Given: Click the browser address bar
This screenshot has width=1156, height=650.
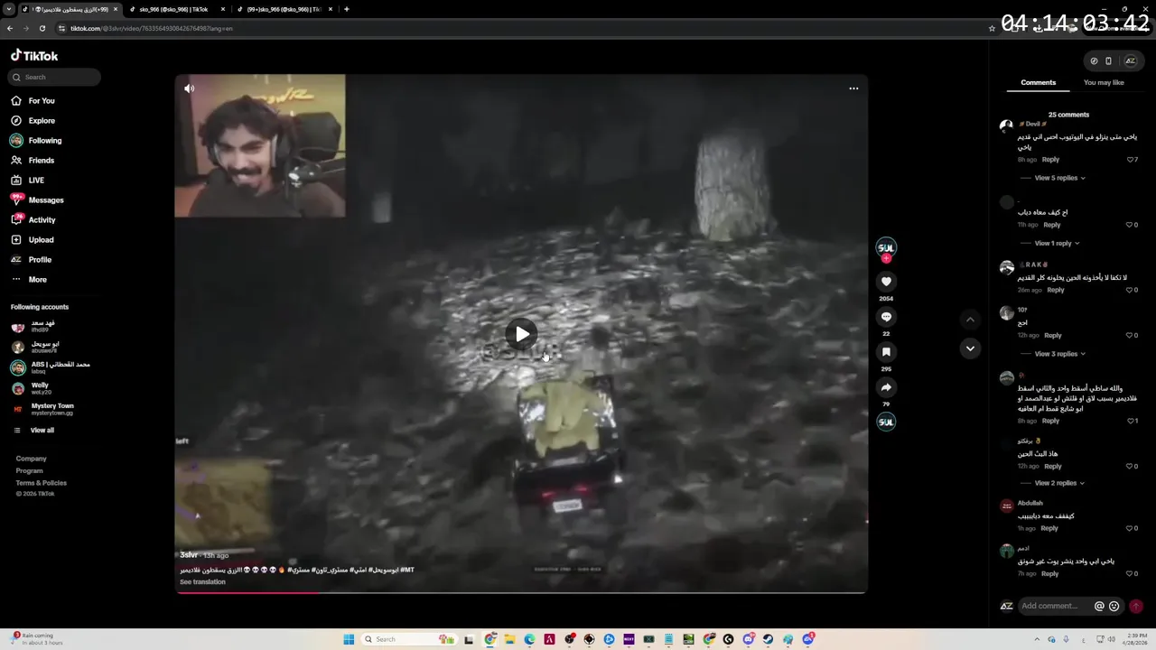Looking at the screenshot, I should coord(524,28).
